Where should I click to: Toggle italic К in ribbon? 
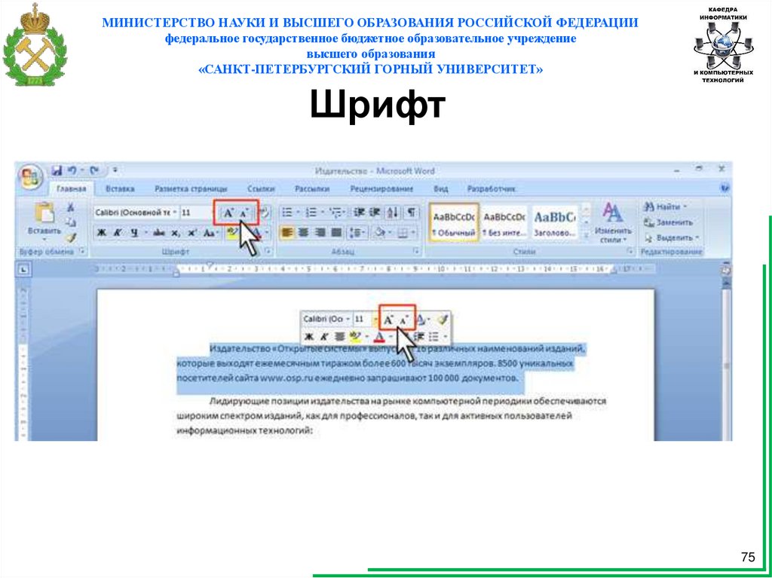117,232
